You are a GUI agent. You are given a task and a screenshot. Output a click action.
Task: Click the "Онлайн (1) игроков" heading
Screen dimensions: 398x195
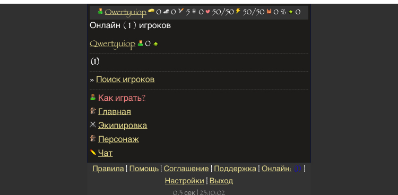130,25
